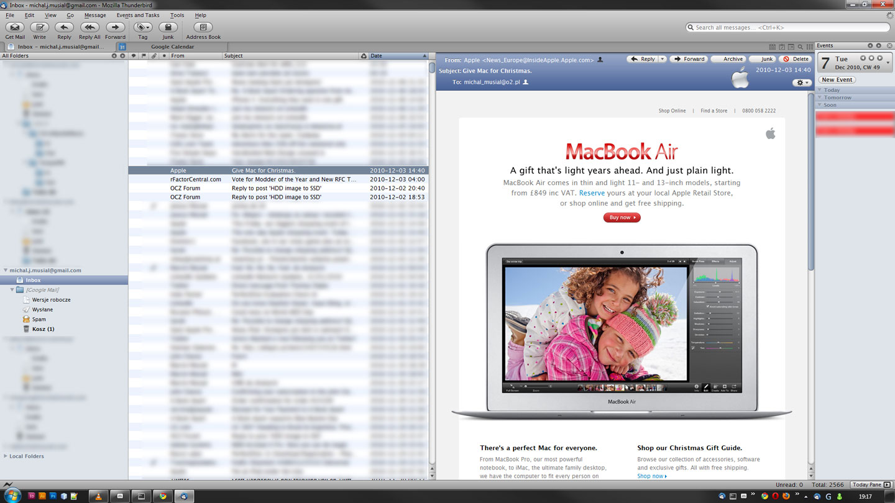The width and height of the screenshot is (895, 503).
Task: Toggle the Today Pane button
Action: (866, 484)
